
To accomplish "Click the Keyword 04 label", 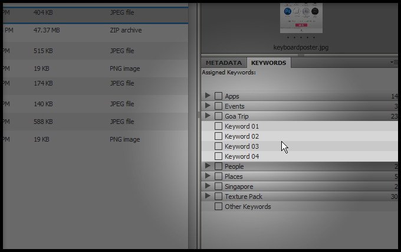I will 242,156.
